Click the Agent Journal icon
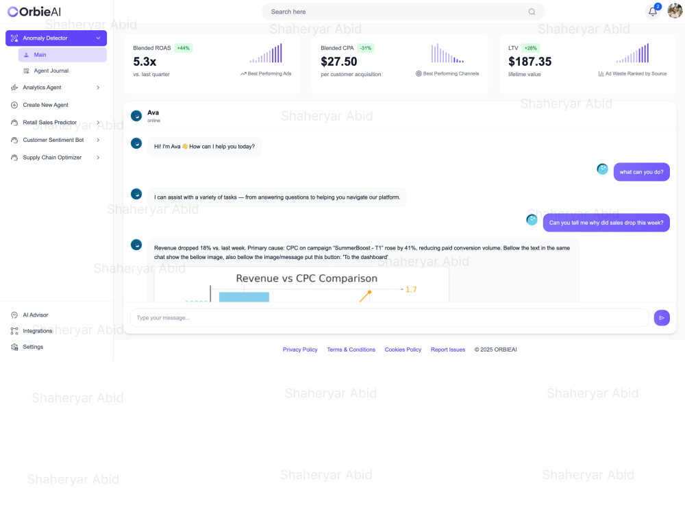This screenshot has height=514, width=685. coord(26,71)
